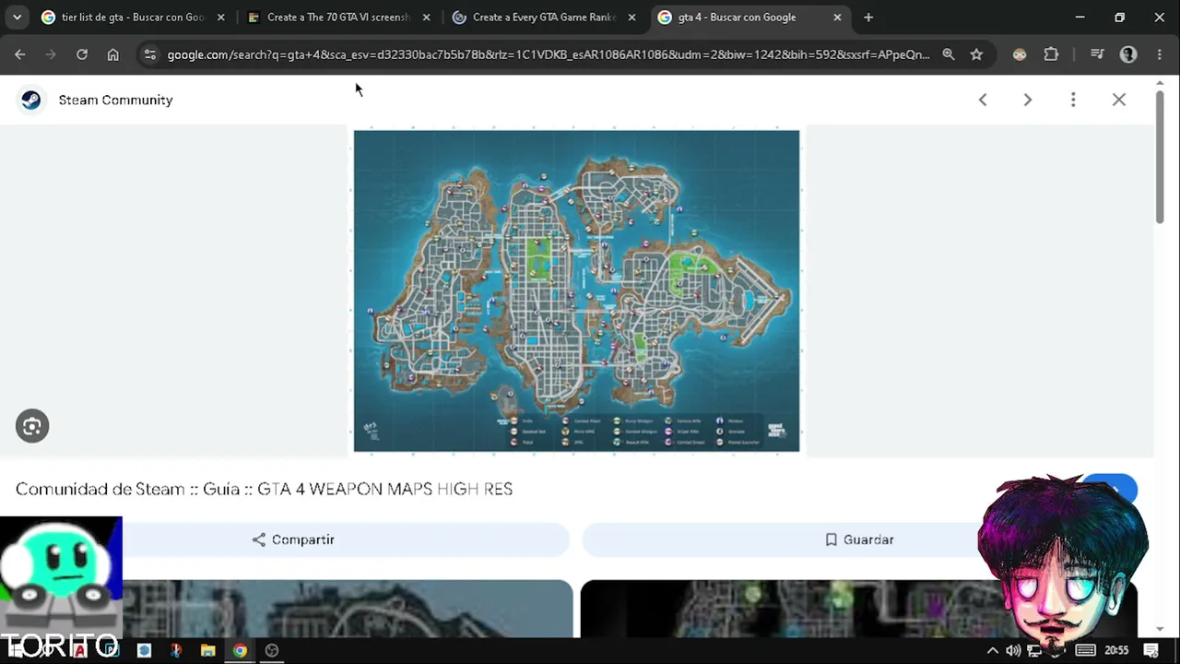This screenshot has width=1180, height=664.
Task: Open the Chrome three-dot menu
Action: point(1159,54)
